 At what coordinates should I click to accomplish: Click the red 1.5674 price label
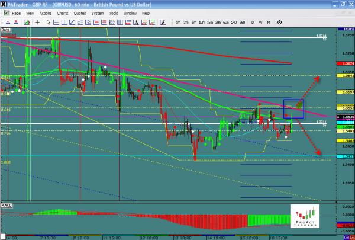tap(348, 63)
